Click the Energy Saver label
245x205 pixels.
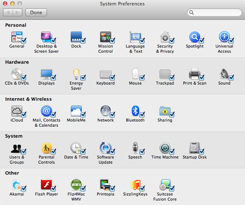pyautogui.click(x=76, y=86)
